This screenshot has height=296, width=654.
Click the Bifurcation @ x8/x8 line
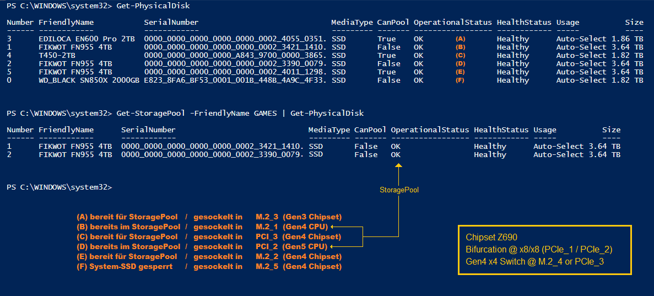point(539,249)
